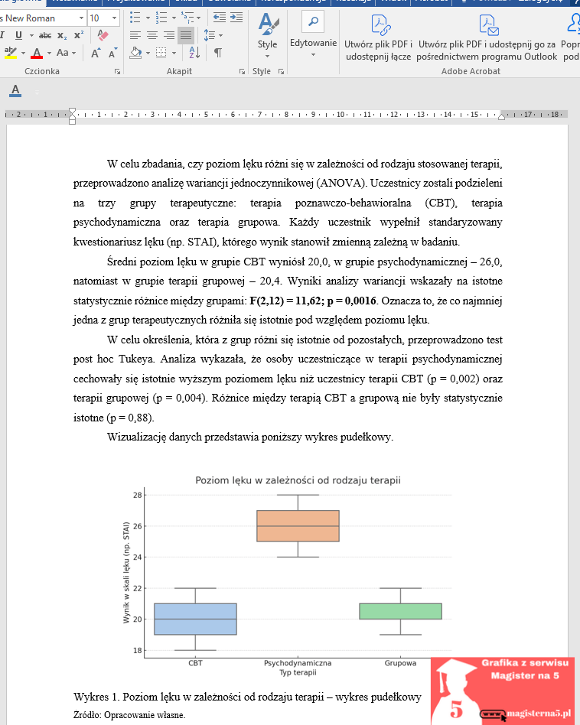Switch to the Recenzja ribbon tab
The image size is (580, 725).
pos(354,2)
